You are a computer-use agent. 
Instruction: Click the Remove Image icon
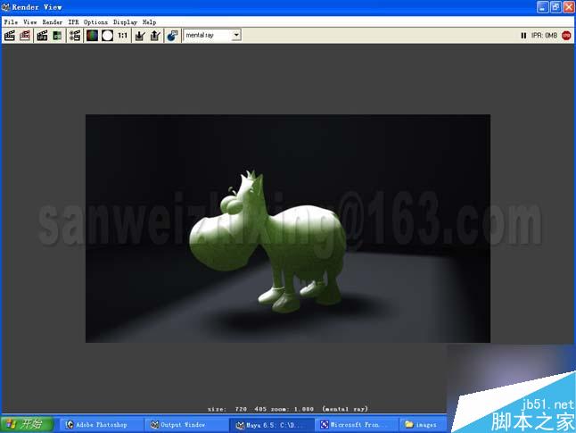[155, 36]
